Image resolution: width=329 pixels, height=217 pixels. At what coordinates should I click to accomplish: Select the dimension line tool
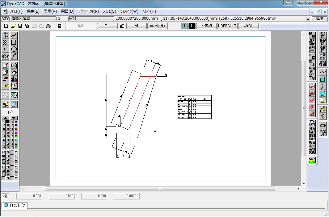coord(6,49)
